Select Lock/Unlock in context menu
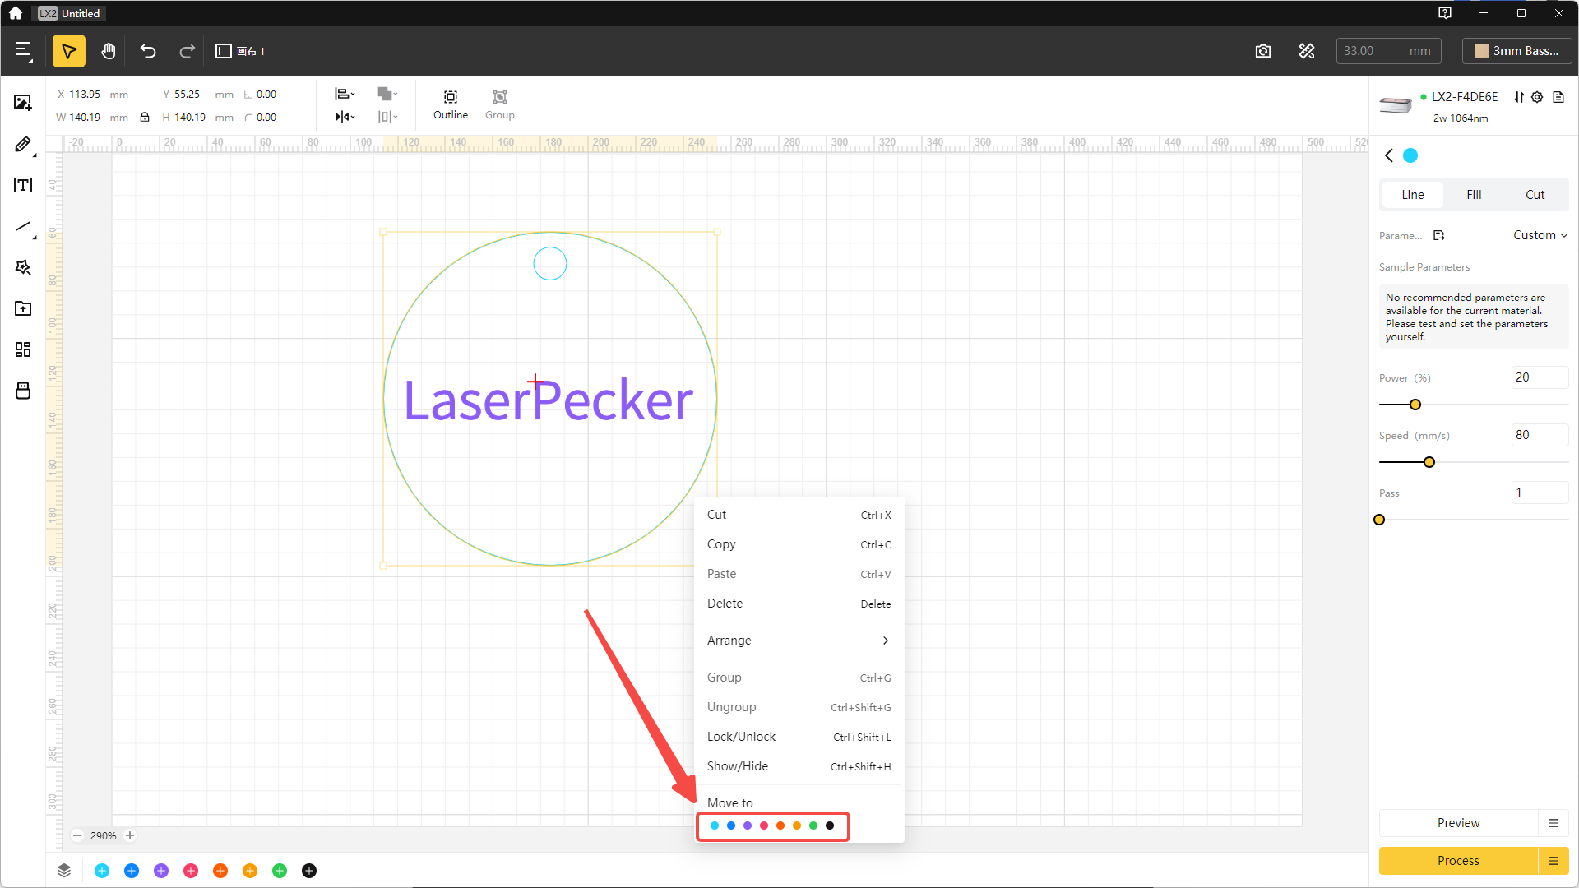The width and height of the screenshot is (1579, 888). pyautogui.click(x=799, y=737)
